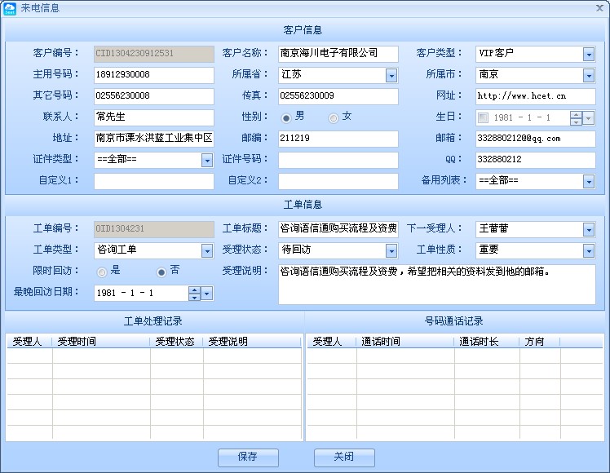This screenshot has height=473, width=610.
Task: Open the 最晚回访日期 calendar dropdown
Action: tap(207, 293)
